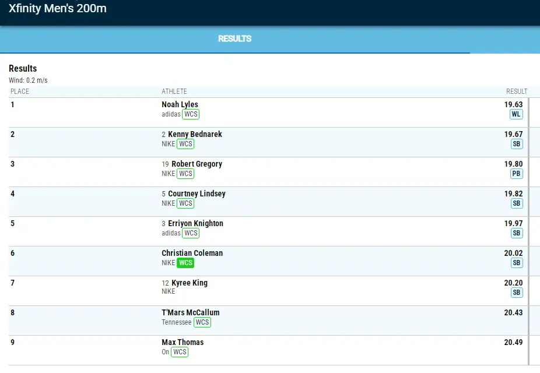Click SB badge under 19.67 result
This screenshot has width=540, height=373.
(x=516, y=144)
